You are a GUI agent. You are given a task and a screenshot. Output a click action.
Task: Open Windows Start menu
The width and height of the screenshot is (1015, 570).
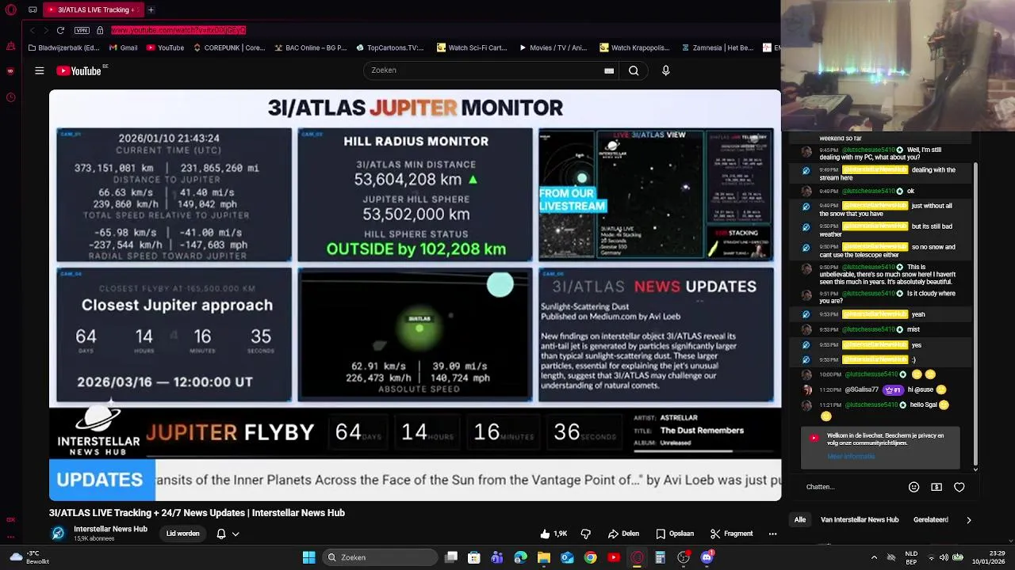tap(308, 557)
